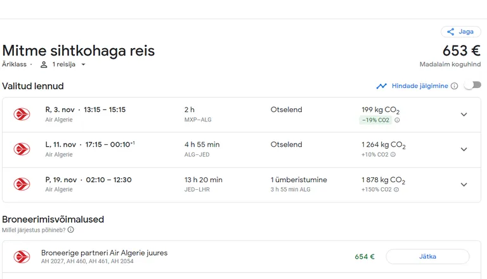Open info icon next to Millel järjestus põhineb
The height and width of the screenshot is (279, 487).
71,230
